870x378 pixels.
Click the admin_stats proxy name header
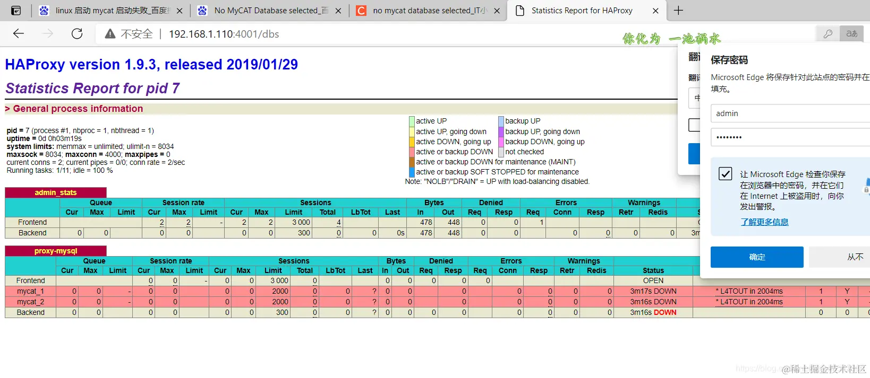point(56,192)
